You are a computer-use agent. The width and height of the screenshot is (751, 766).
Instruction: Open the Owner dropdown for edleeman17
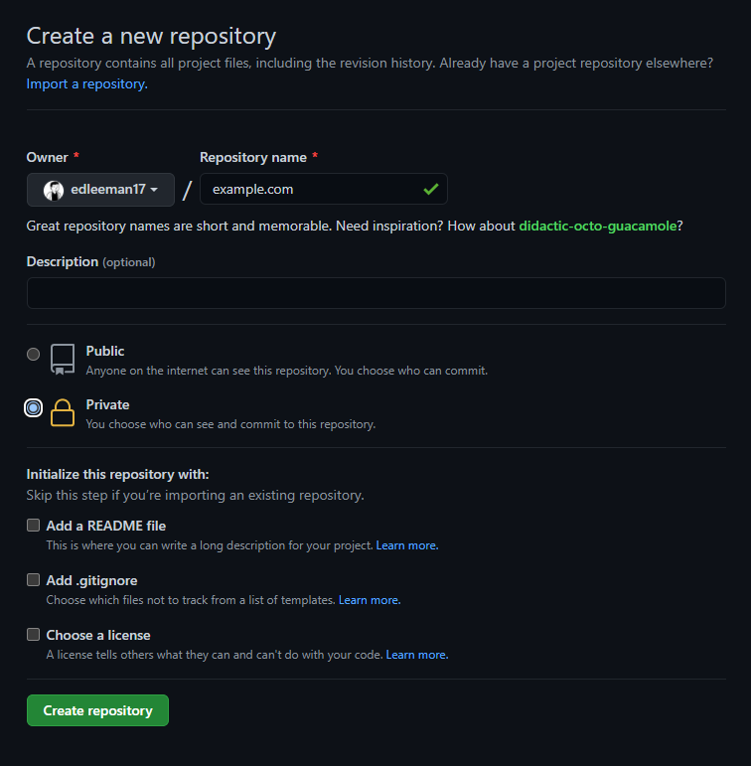click(100, 190)
